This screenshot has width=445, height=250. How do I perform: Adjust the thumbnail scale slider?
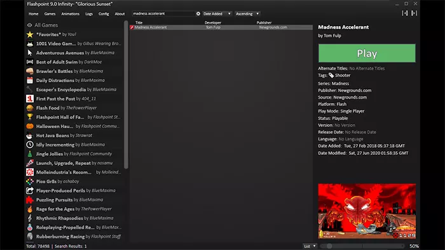(x=362, y=246)
